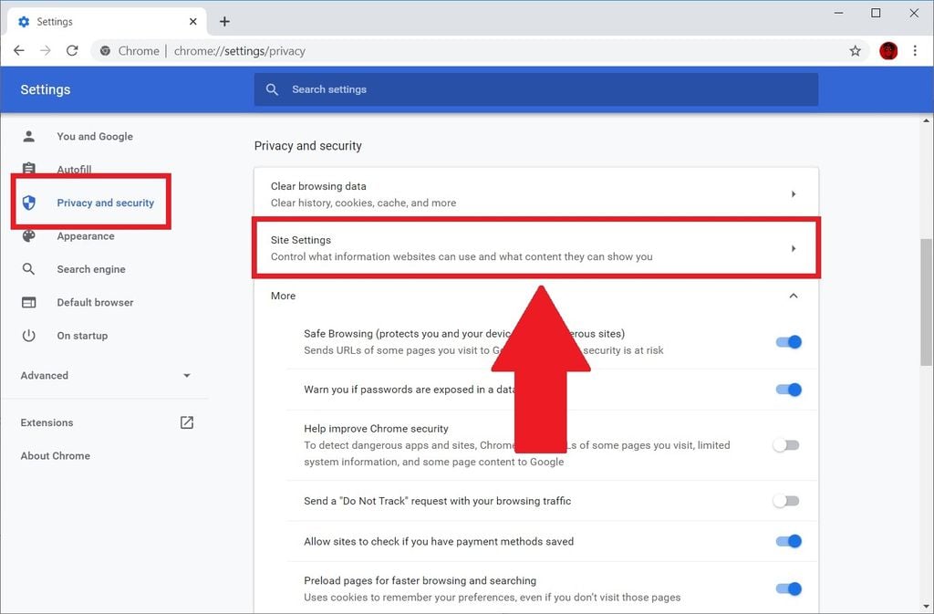Click the vertical scrollbar thumb
Screen dimensions: 934x614
[x=927, y=302]
